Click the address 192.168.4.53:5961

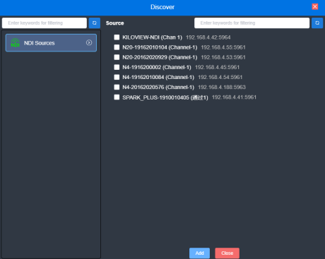tap(223, 57)
